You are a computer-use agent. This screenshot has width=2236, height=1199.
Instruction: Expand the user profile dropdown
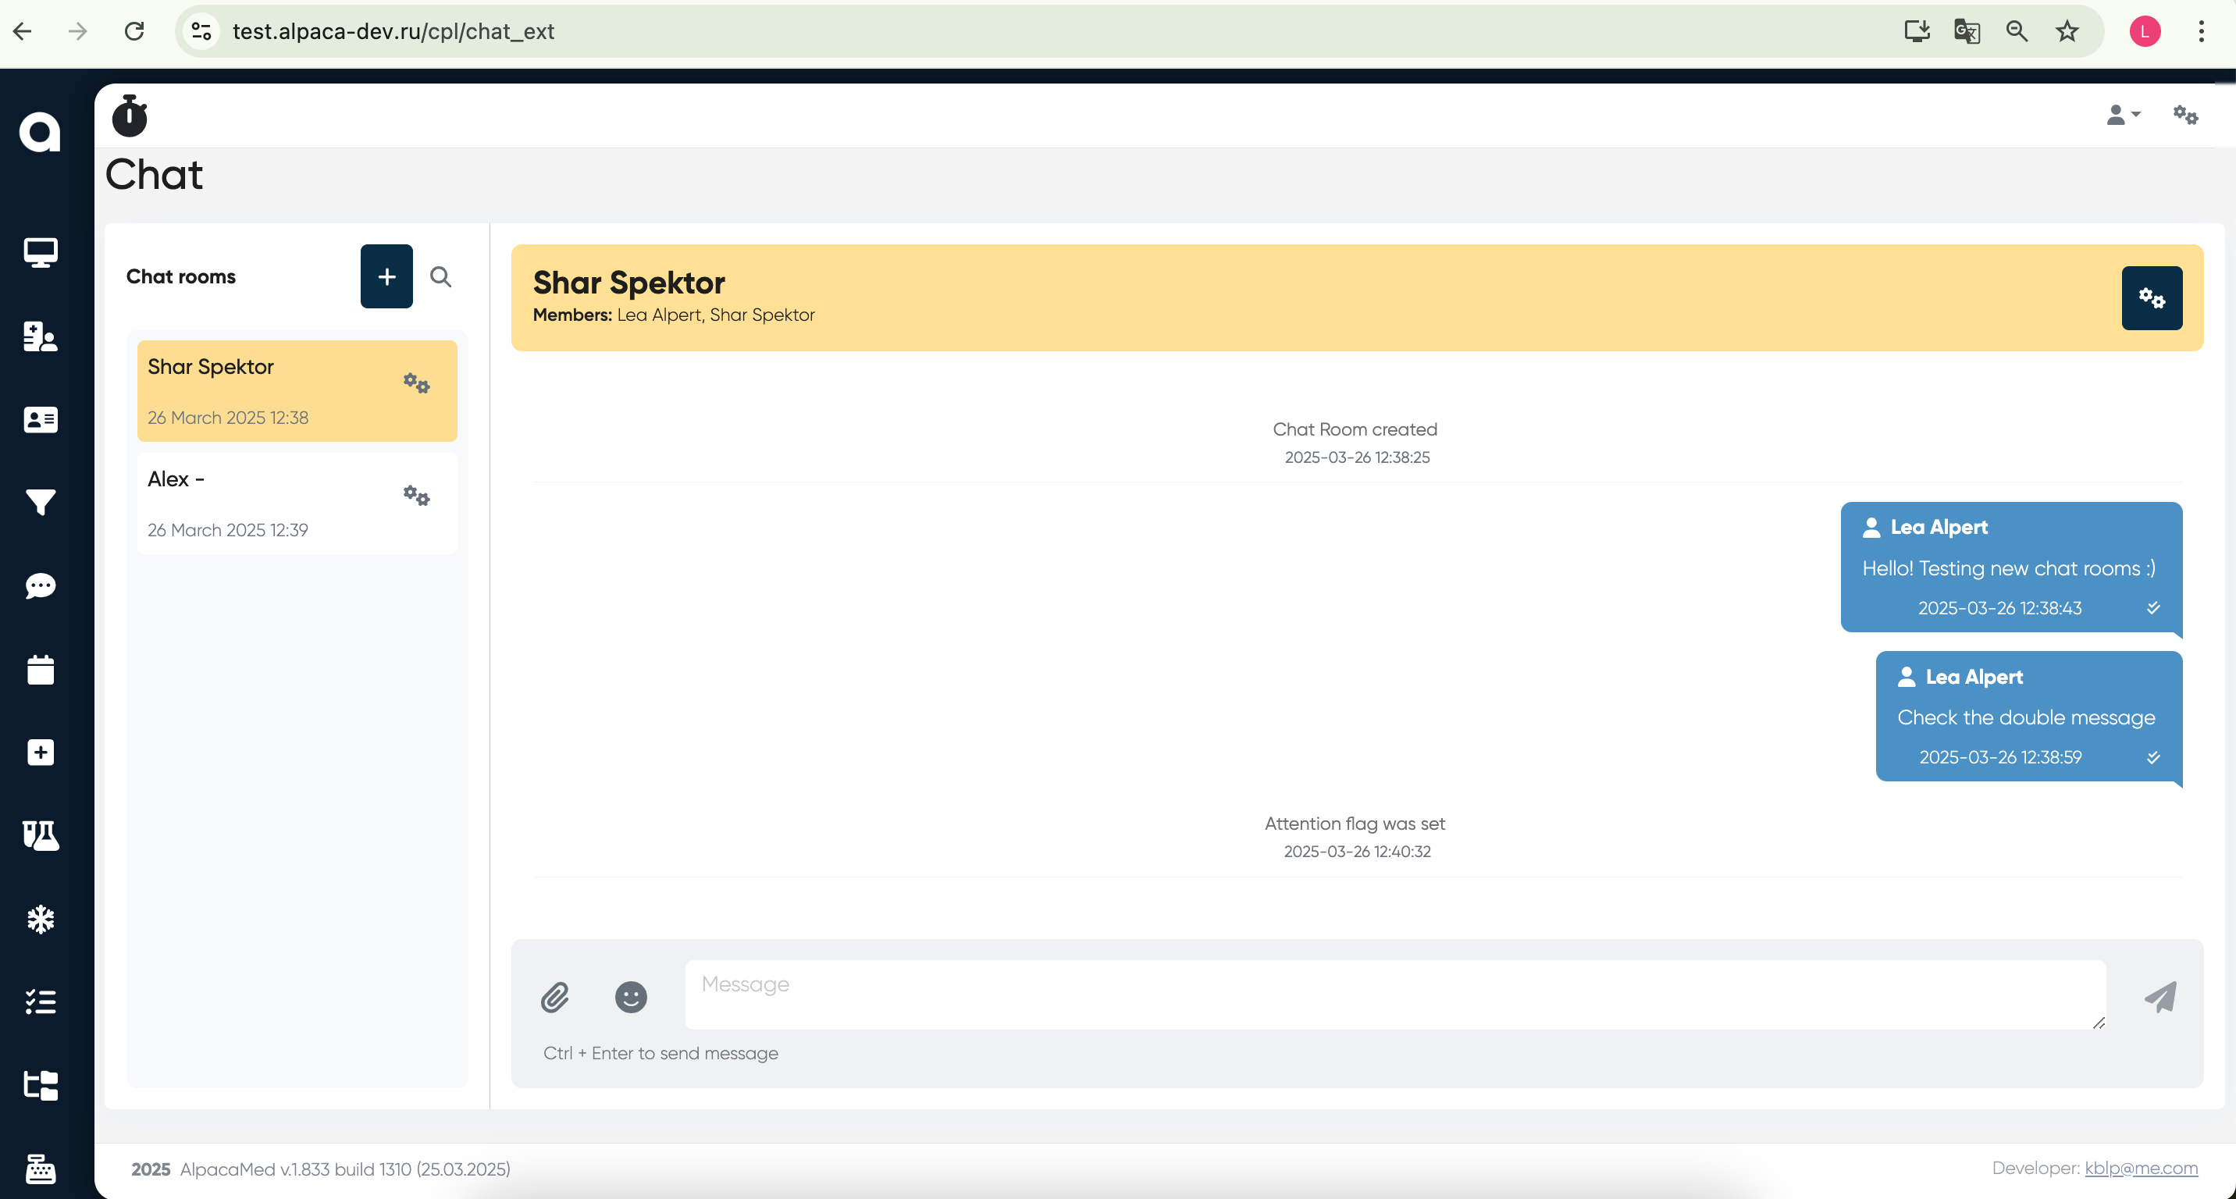(x=2123, y=115)
